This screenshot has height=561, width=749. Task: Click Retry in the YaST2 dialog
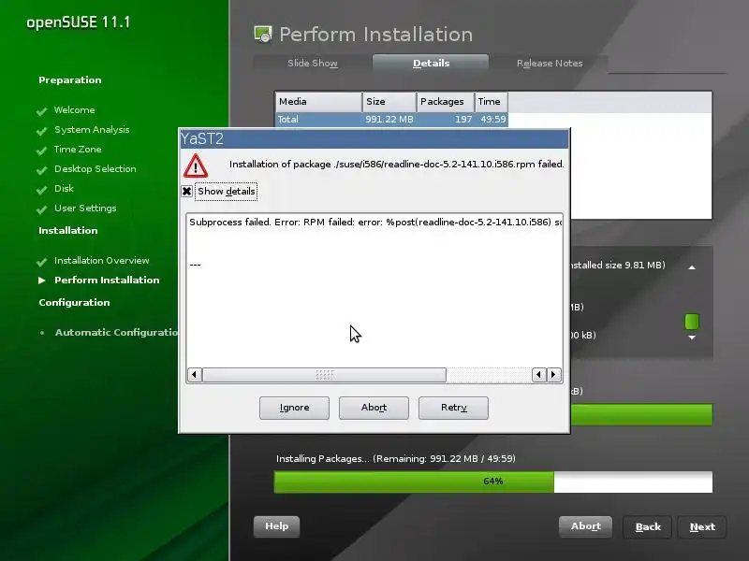pos(453,408)
